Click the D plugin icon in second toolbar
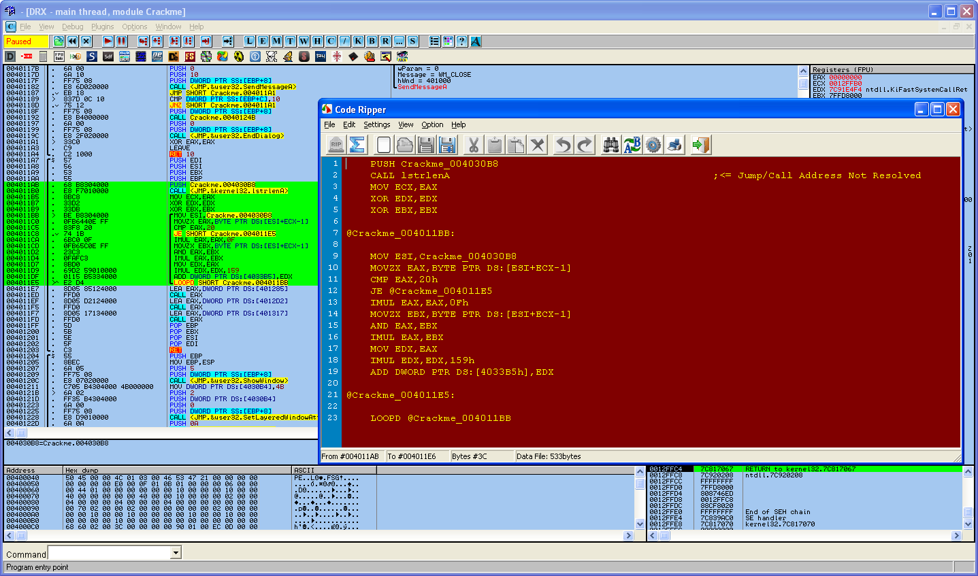The height and width of the screenshot is (576, 978). click(x=10, y=56)
